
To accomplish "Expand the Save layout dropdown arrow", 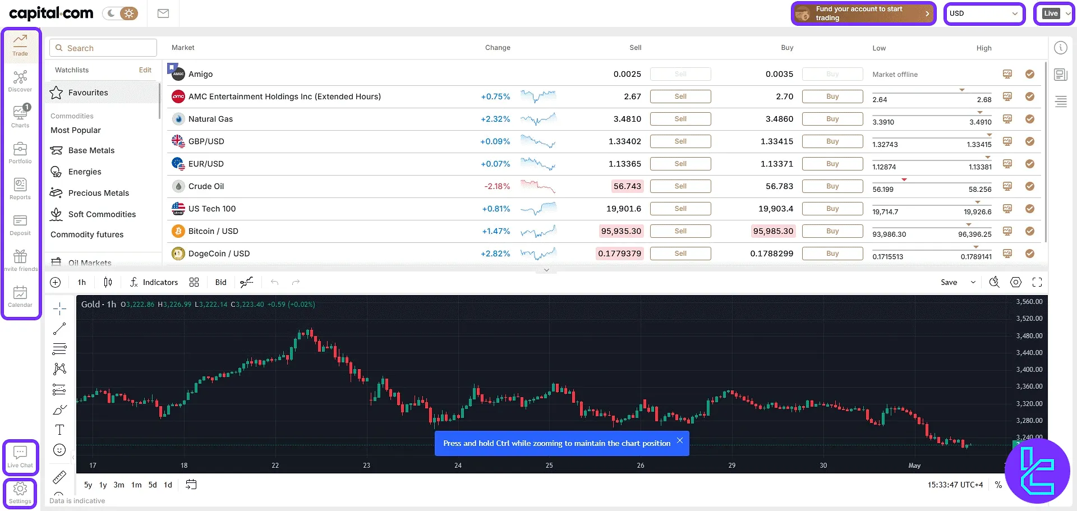I will pos(973,282).
